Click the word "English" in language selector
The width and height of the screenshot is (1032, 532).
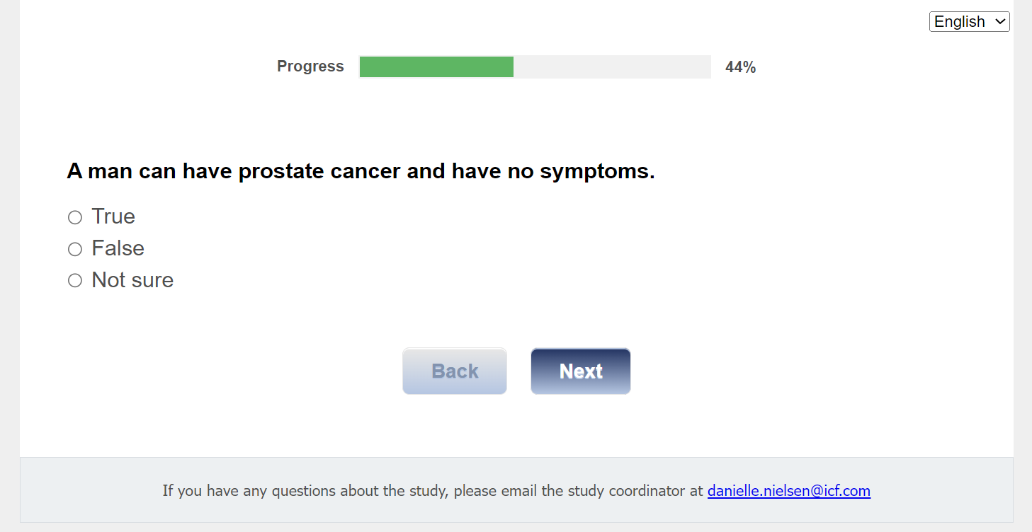point(959,22)
